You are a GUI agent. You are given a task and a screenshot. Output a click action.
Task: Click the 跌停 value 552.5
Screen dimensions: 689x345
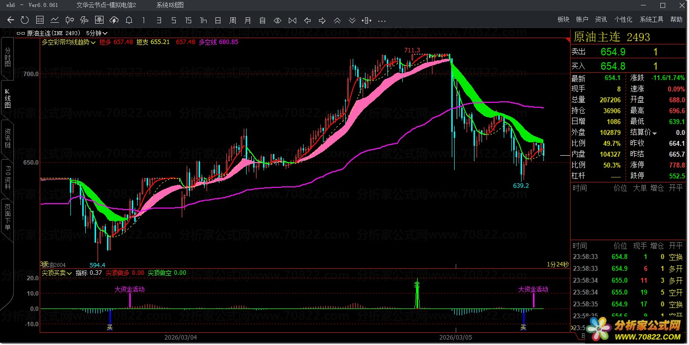click(x=677, y=176)
